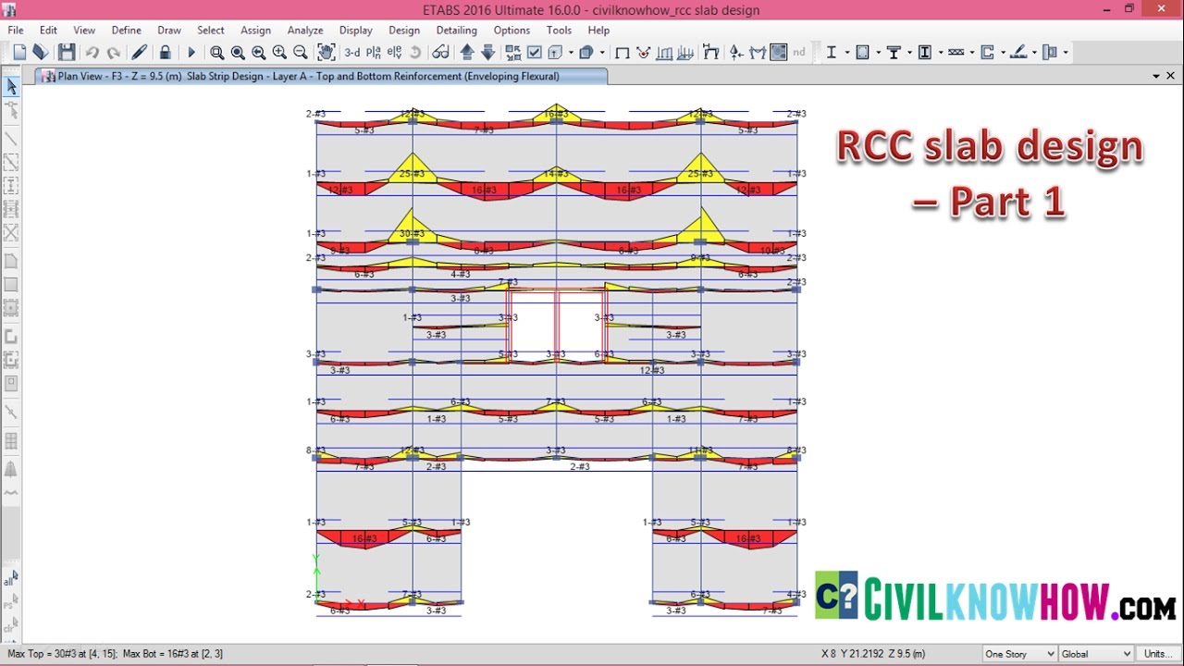The width and height of the screenshot is (1184, 666).
Task: Click the 25-#3 label on left strip
Action: pyautogui.click(x=412, y=174)
